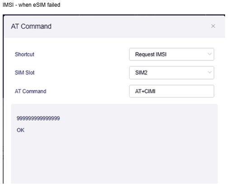The height and width of the screenshot is (185, 235).
Task: Focus the AT+CIMI command input field
Action: tap(172, 91)
